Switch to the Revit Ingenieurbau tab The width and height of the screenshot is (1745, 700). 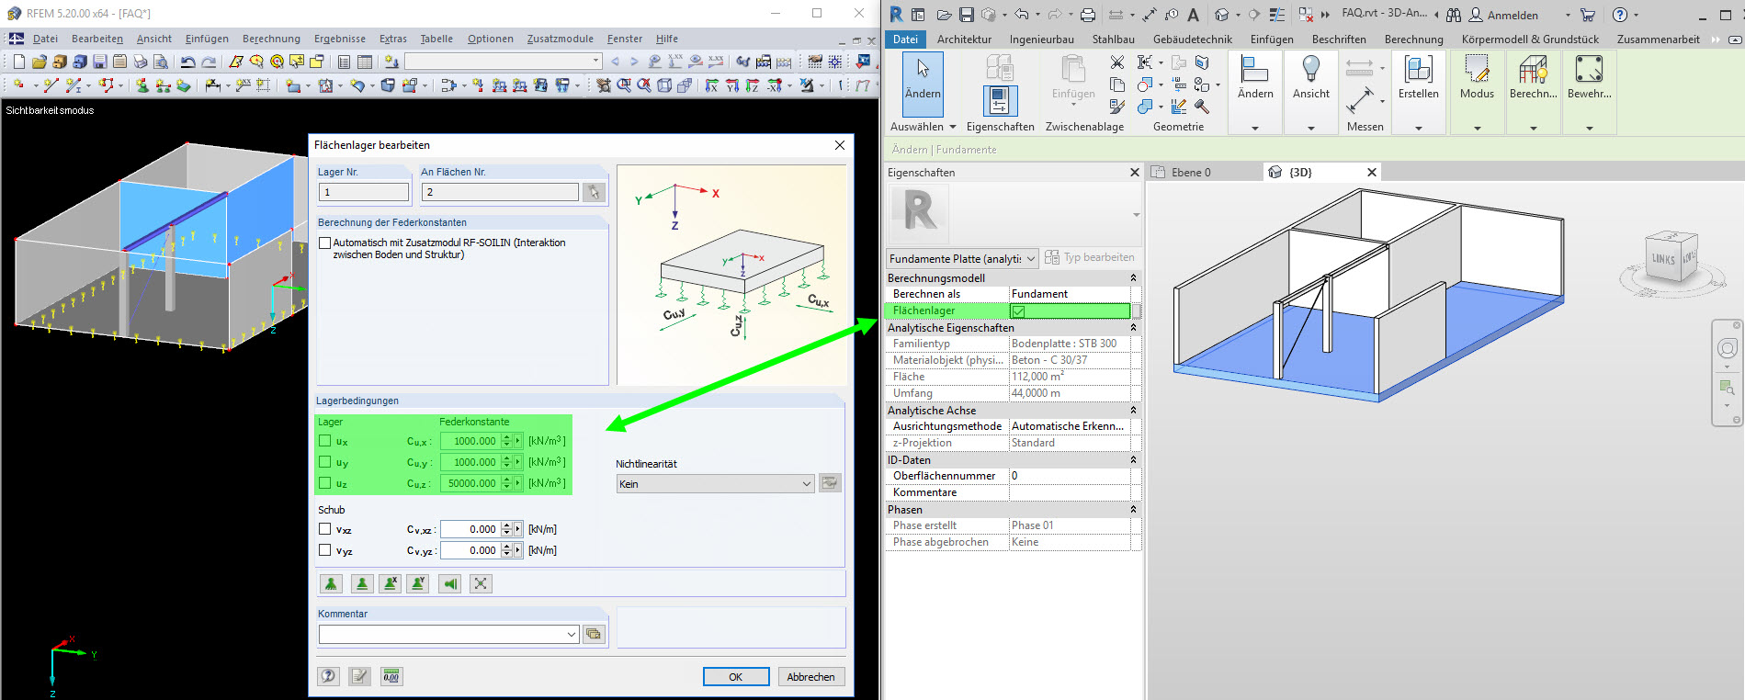click(x=1041, y=40)
